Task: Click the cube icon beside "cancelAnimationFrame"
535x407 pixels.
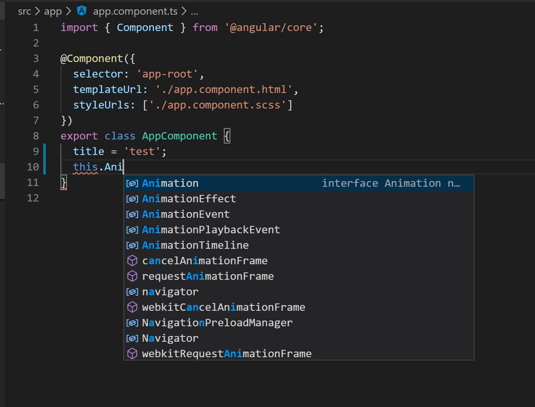Action: [132, 260]
